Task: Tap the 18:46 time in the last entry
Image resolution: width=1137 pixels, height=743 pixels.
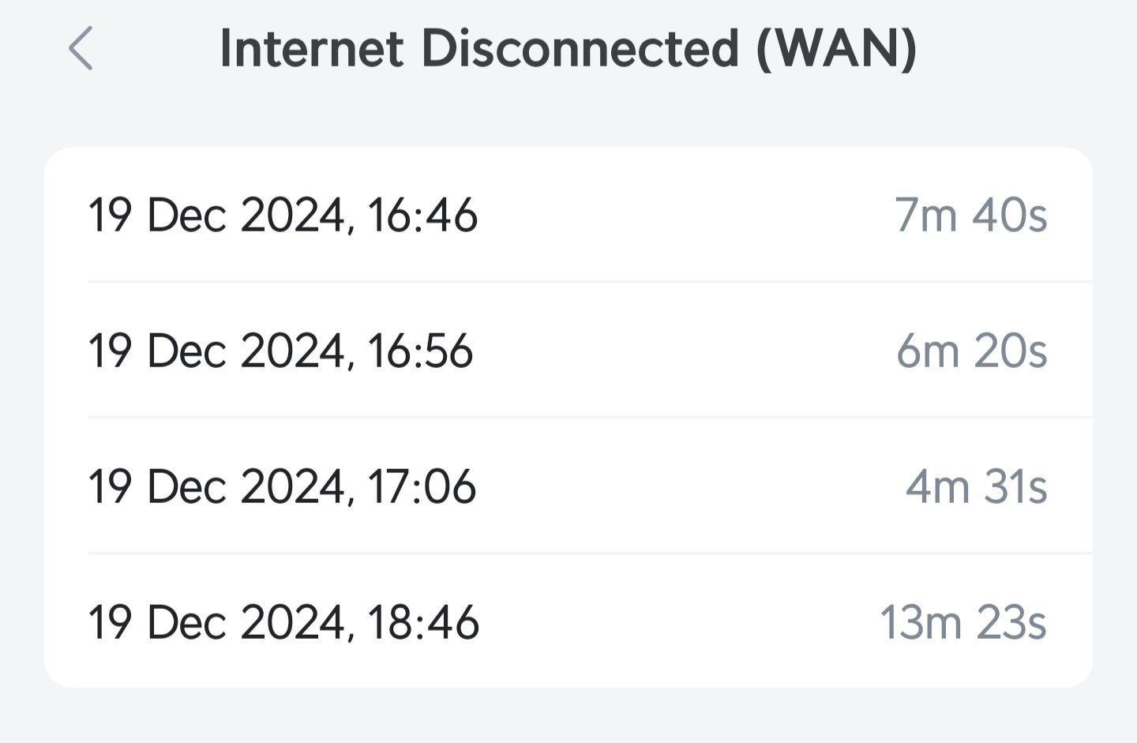Action: pyautogui.click(x=423, y=622)
